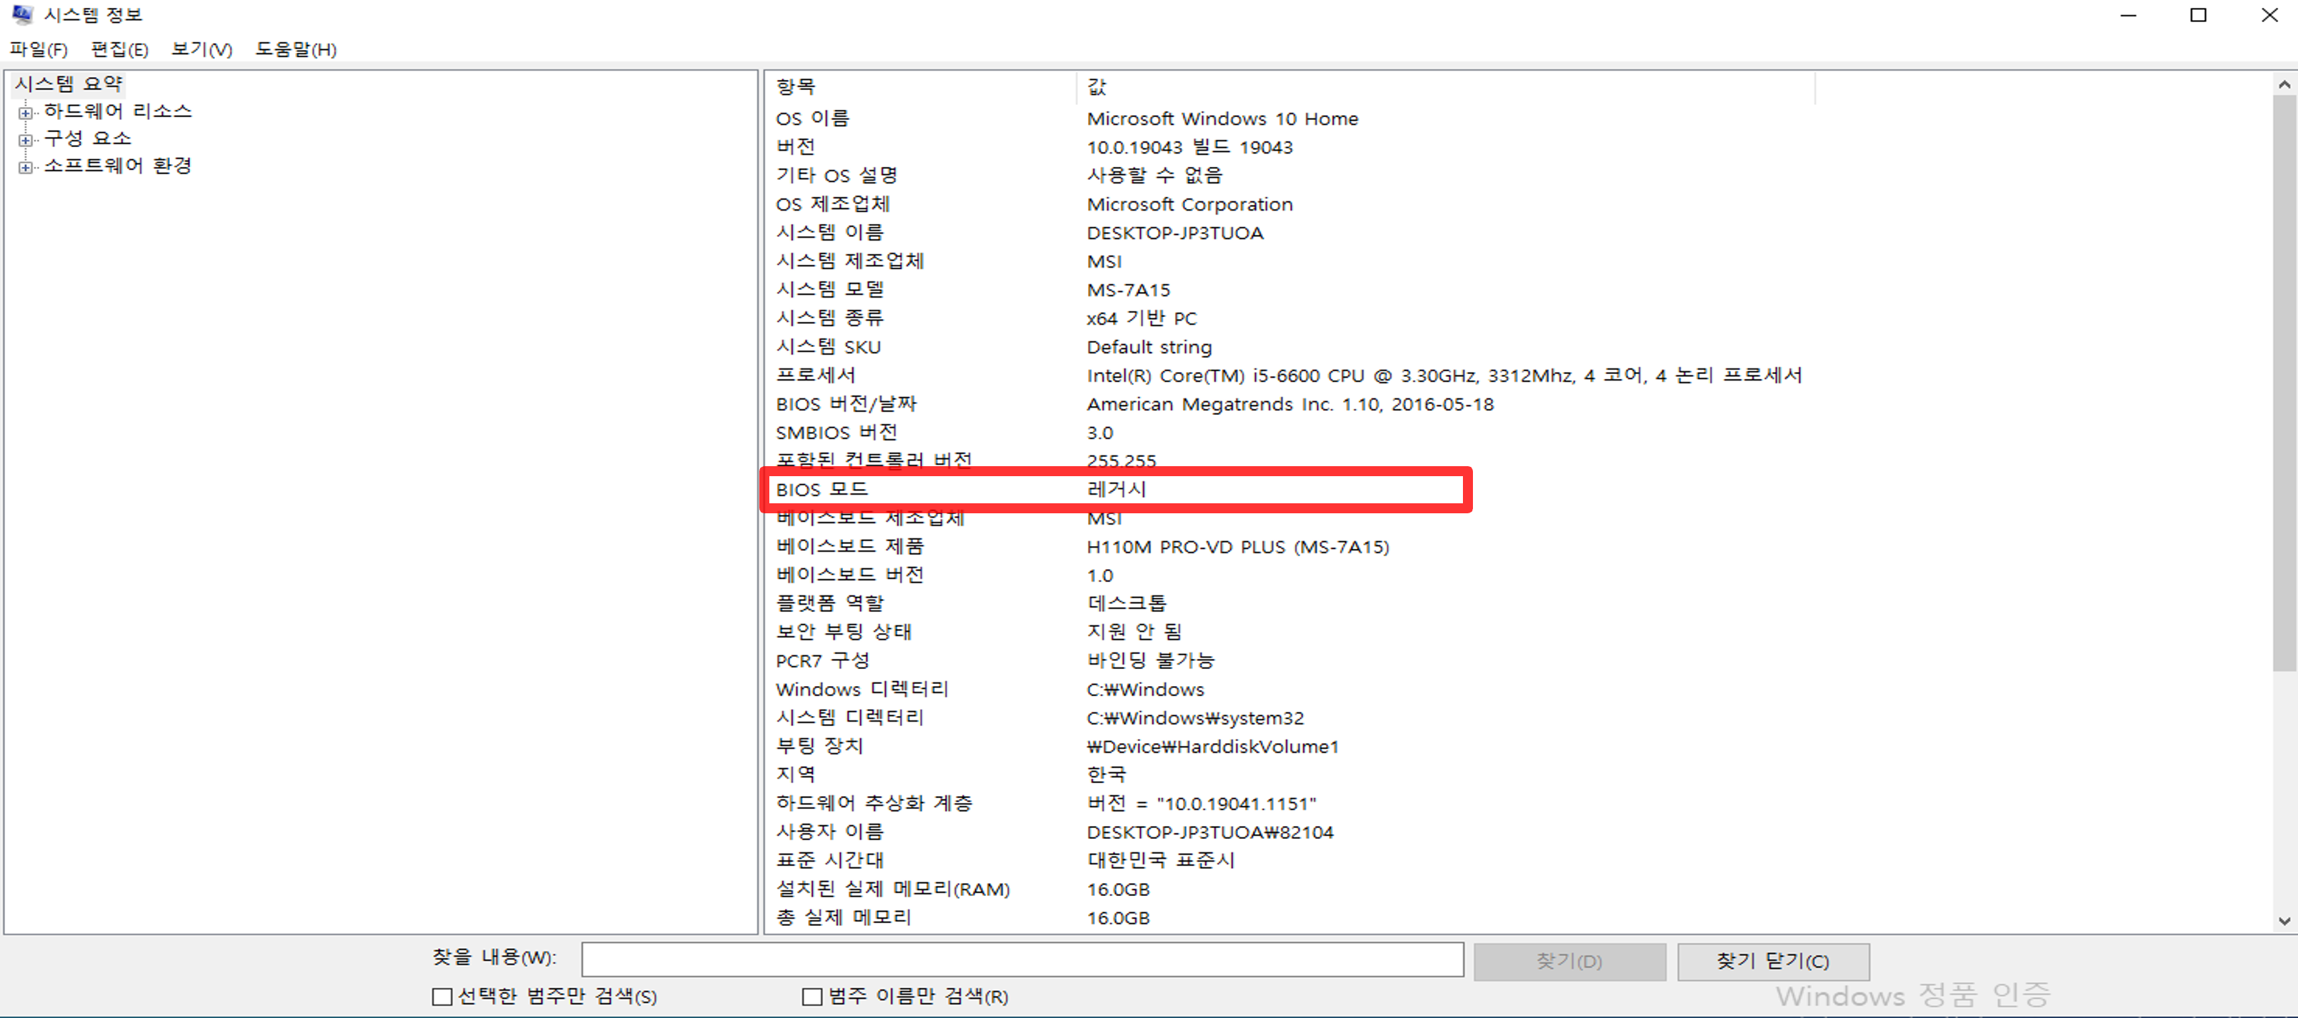The height and width of the screenshot is (1018, 2298).
Task: Open the 보기(V) menu
Action: (x=201, y=49)
